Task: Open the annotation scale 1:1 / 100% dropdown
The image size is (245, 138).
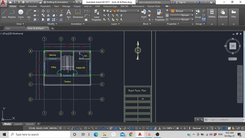Action: click(x=168, y=128)
